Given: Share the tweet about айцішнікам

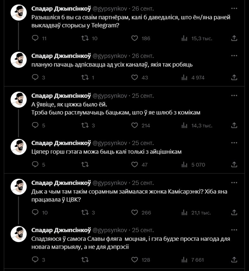Looking at the screenshot, I should click(x=234, y=164).
